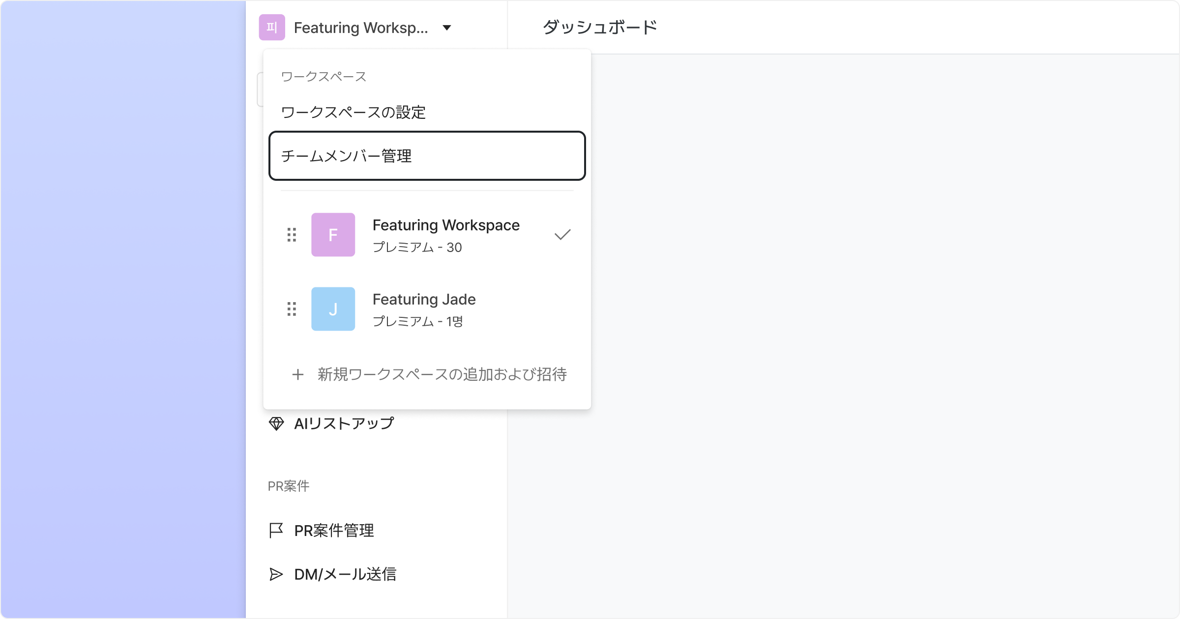Open PR案件管理 in sidebar
1180x619 pixels.
334,531
